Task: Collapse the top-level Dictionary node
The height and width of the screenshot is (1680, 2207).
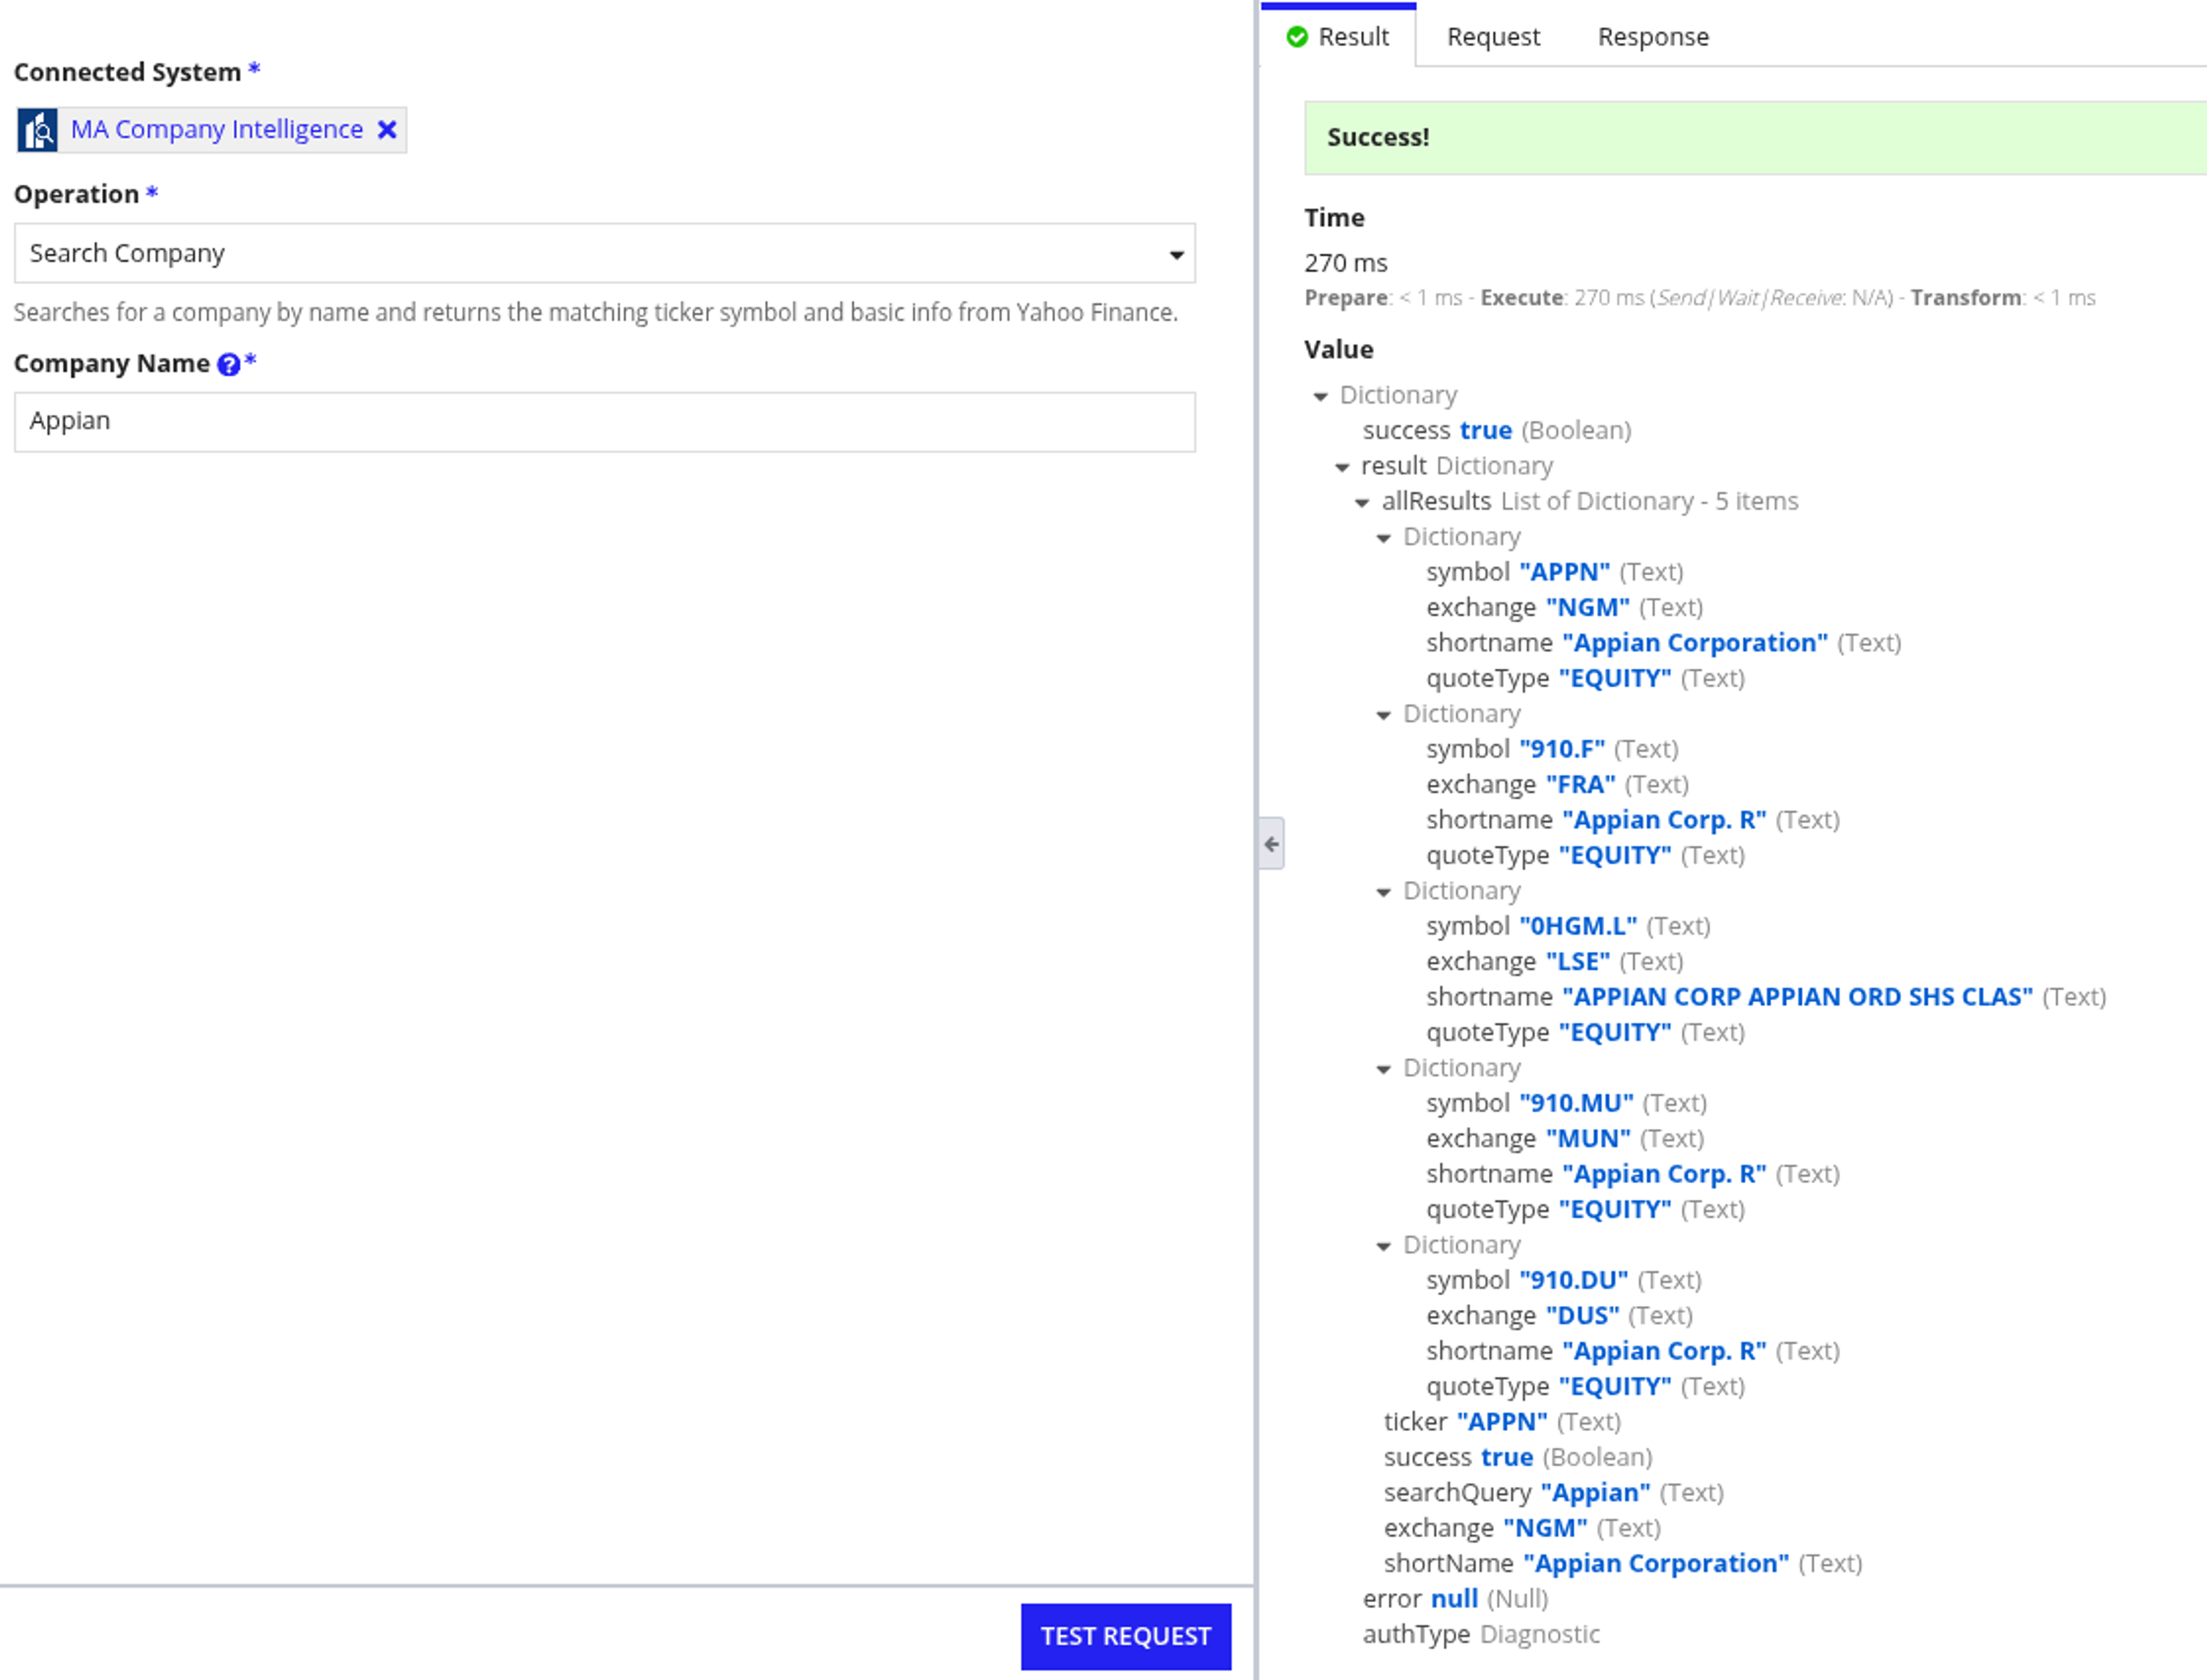Action: [x=1320, y=397]
